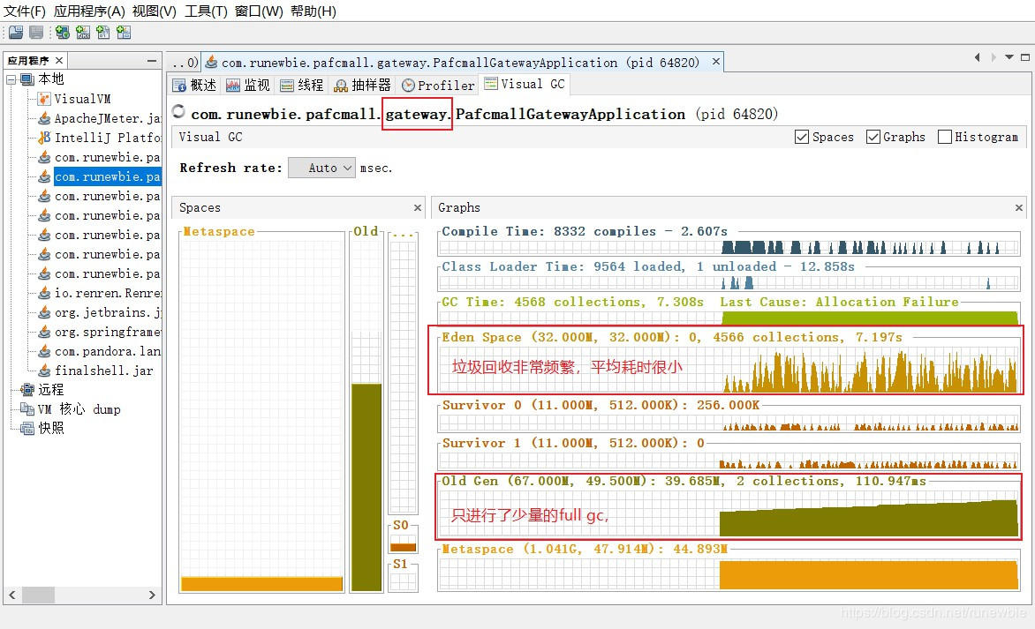Click the applications tree scrollbar thumb
Viewport: 1035px width, 629px height.
pos(38,595)
